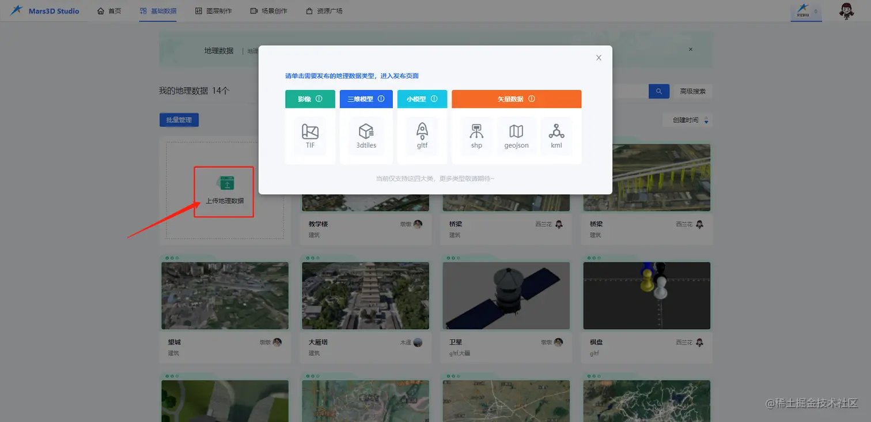Open the user avatar menu

(846, 11)
